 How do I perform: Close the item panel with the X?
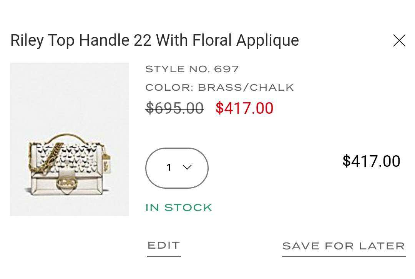point(399,40)
